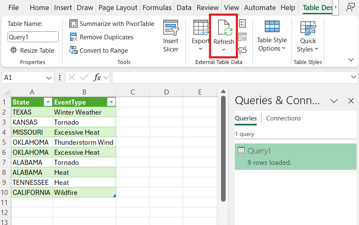
Task: Click the Refresh table data icon
Action: 224,28
